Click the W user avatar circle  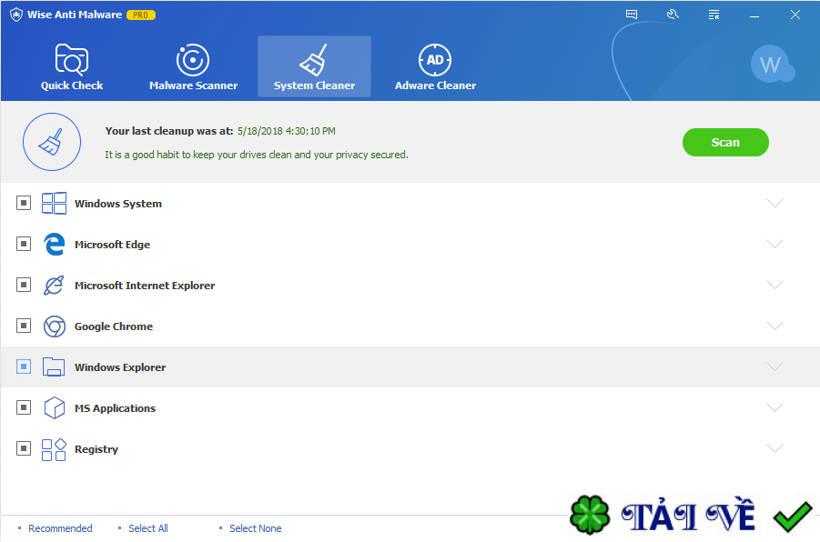772,64
